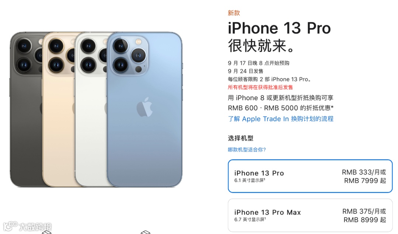398x234 pixels.
Task: Open the 哪款机型适合你 help link
Action: [x=247, y=150]
